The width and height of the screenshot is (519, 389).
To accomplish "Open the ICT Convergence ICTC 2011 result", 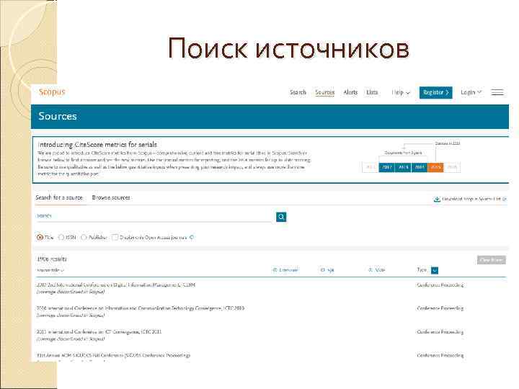I will (99, 332).
